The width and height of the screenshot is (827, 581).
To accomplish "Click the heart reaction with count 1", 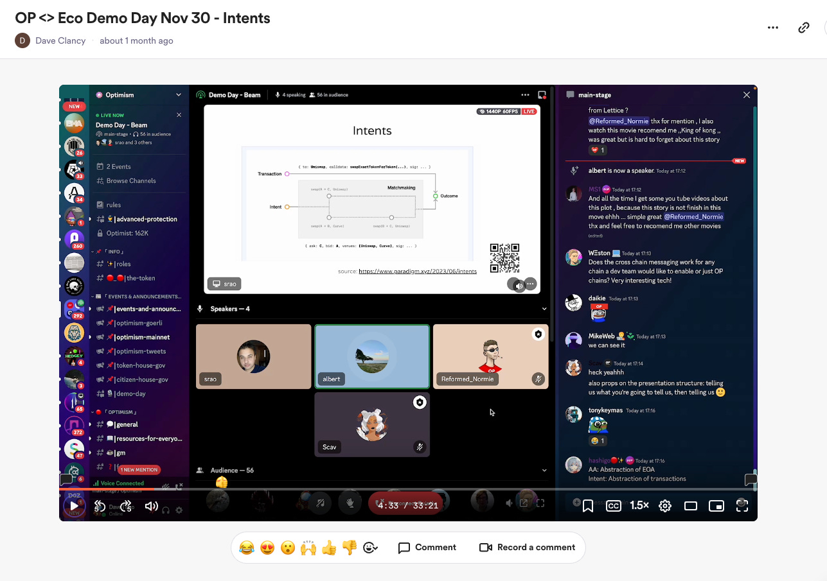I will [598, 150].
